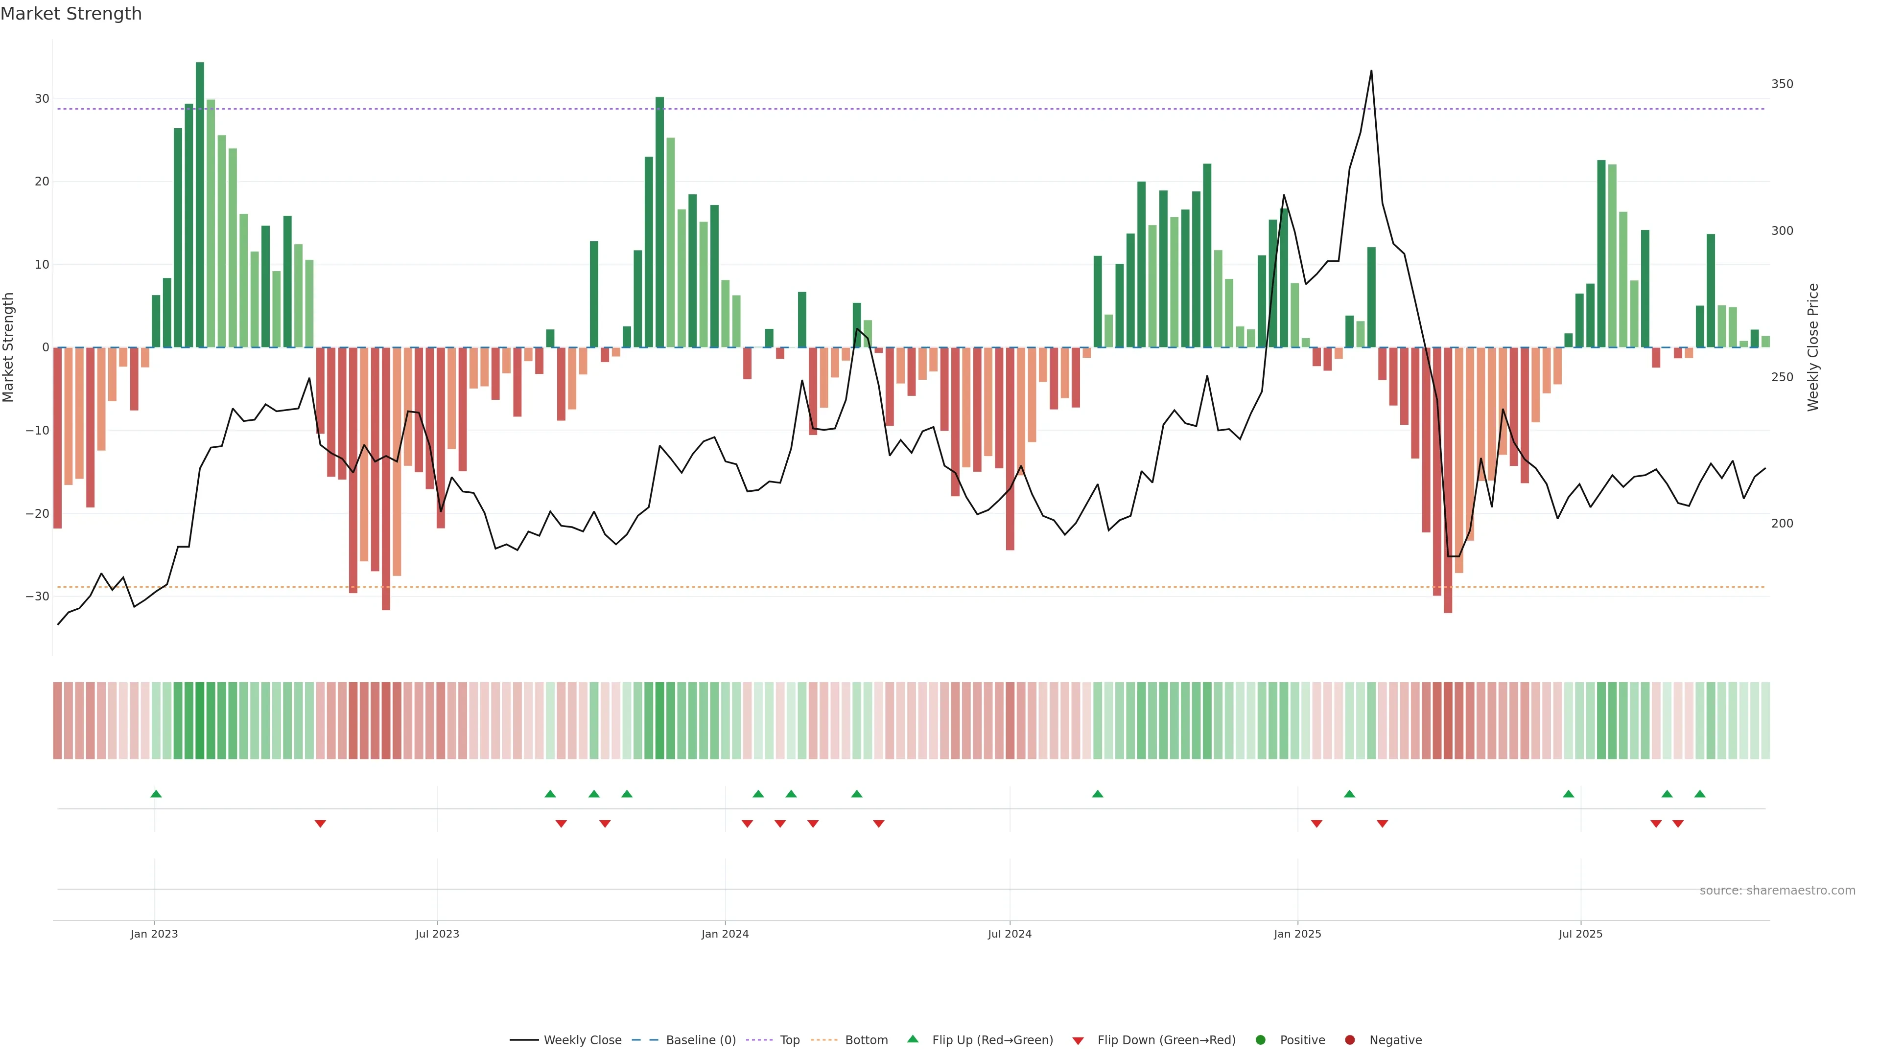The height and width of the screenshot is (1057, 1880).
Task: Click the first red flip-down triangle after Jan 2023
Action: tap(320, 824)
